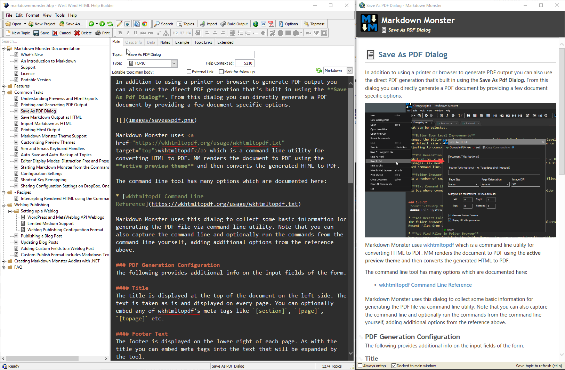This screenshot has width=565, height=370.
Task: Click the Bold formatting icon
Action: [120, 33]
